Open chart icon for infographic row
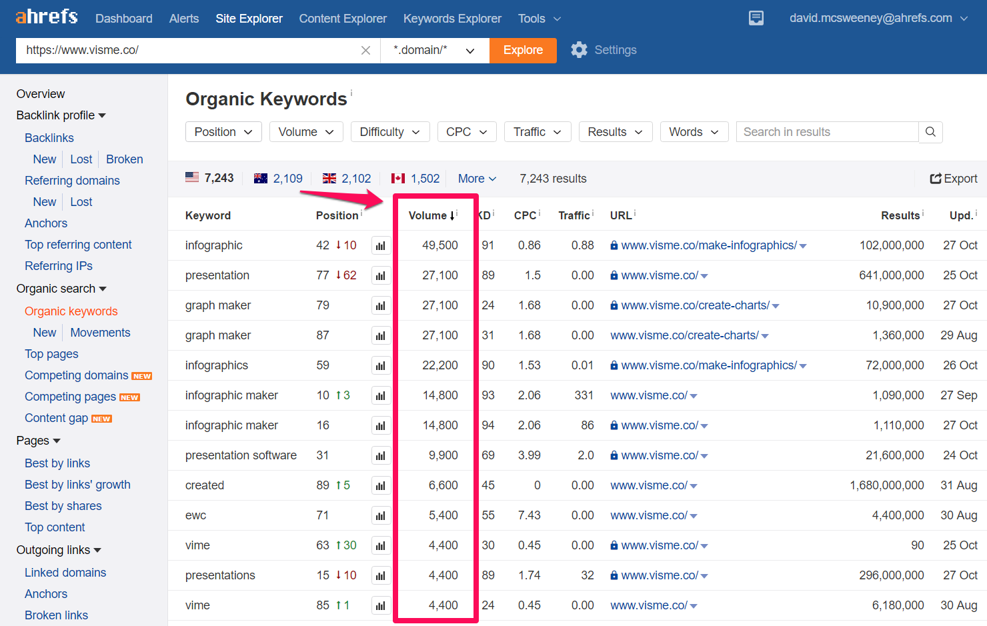The width and height of the screenshot is (987, 626). 381,245
